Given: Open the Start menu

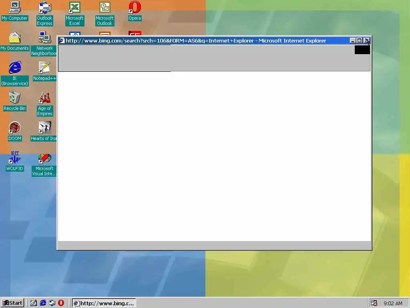Looking at the screenshot, I should [x=12, y=303].
